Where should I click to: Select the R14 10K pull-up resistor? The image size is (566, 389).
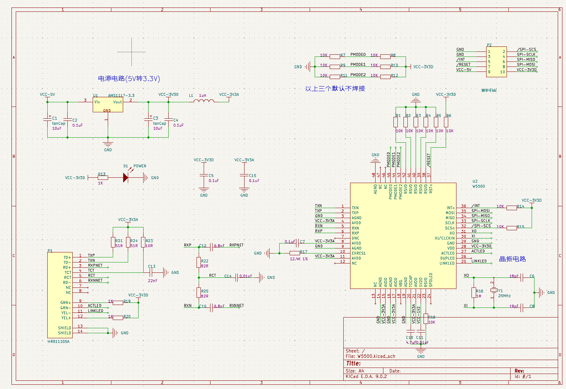tap(512, 208)
